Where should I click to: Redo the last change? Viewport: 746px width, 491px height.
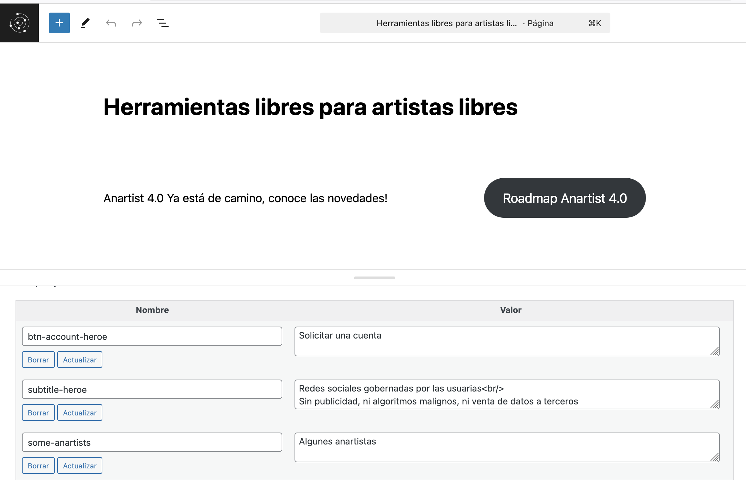pos(137,23)
